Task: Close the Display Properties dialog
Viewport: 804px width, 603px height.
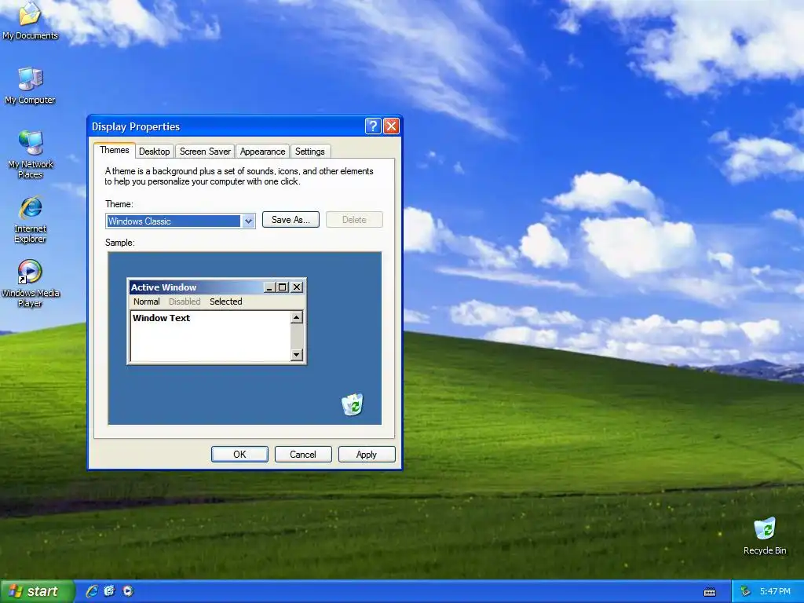Action: point(391,126)
